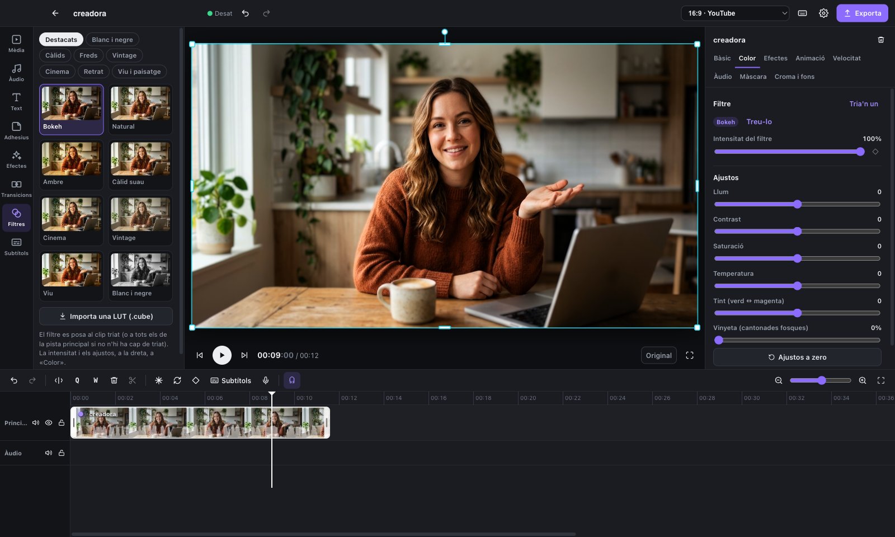
Task: Open the Mèdia panel in sidebar
Action: tap(16, 44)
